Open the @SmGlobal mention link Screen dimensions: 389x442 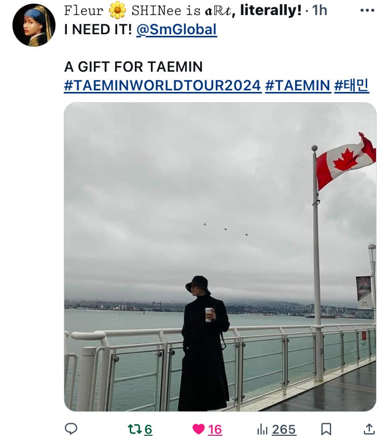[x=176, y=29]
